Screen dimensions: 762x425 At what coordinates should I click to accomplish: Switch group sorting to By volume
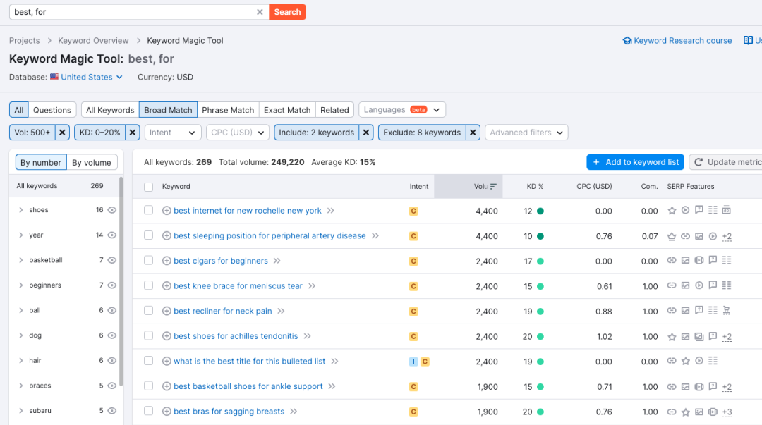[x=91, y=162]
